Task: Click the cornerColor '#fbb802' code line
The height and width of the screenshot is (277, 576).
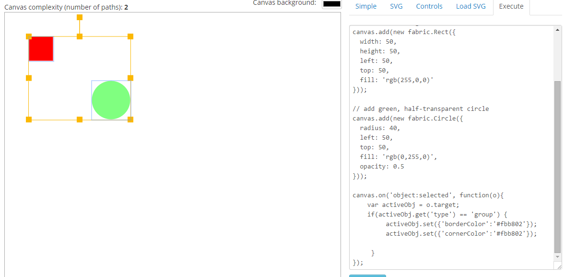Action: point(461,234)
